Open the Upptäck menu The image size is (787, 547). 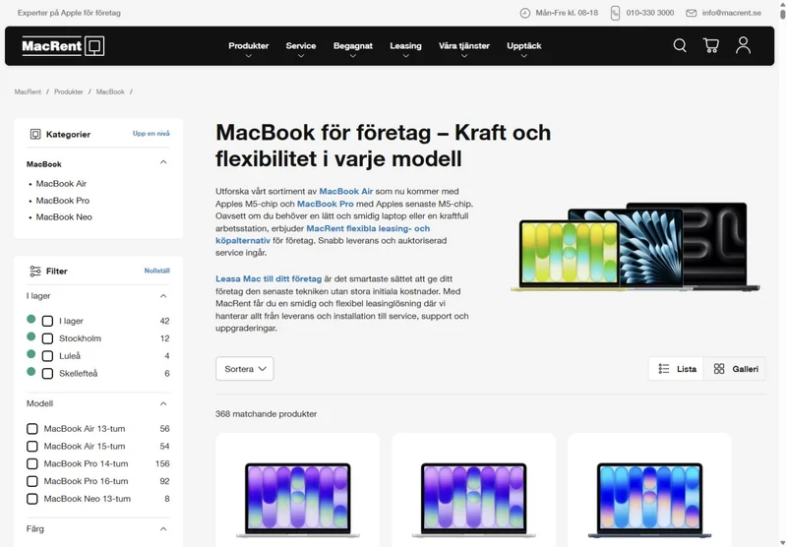pos(523,45)
